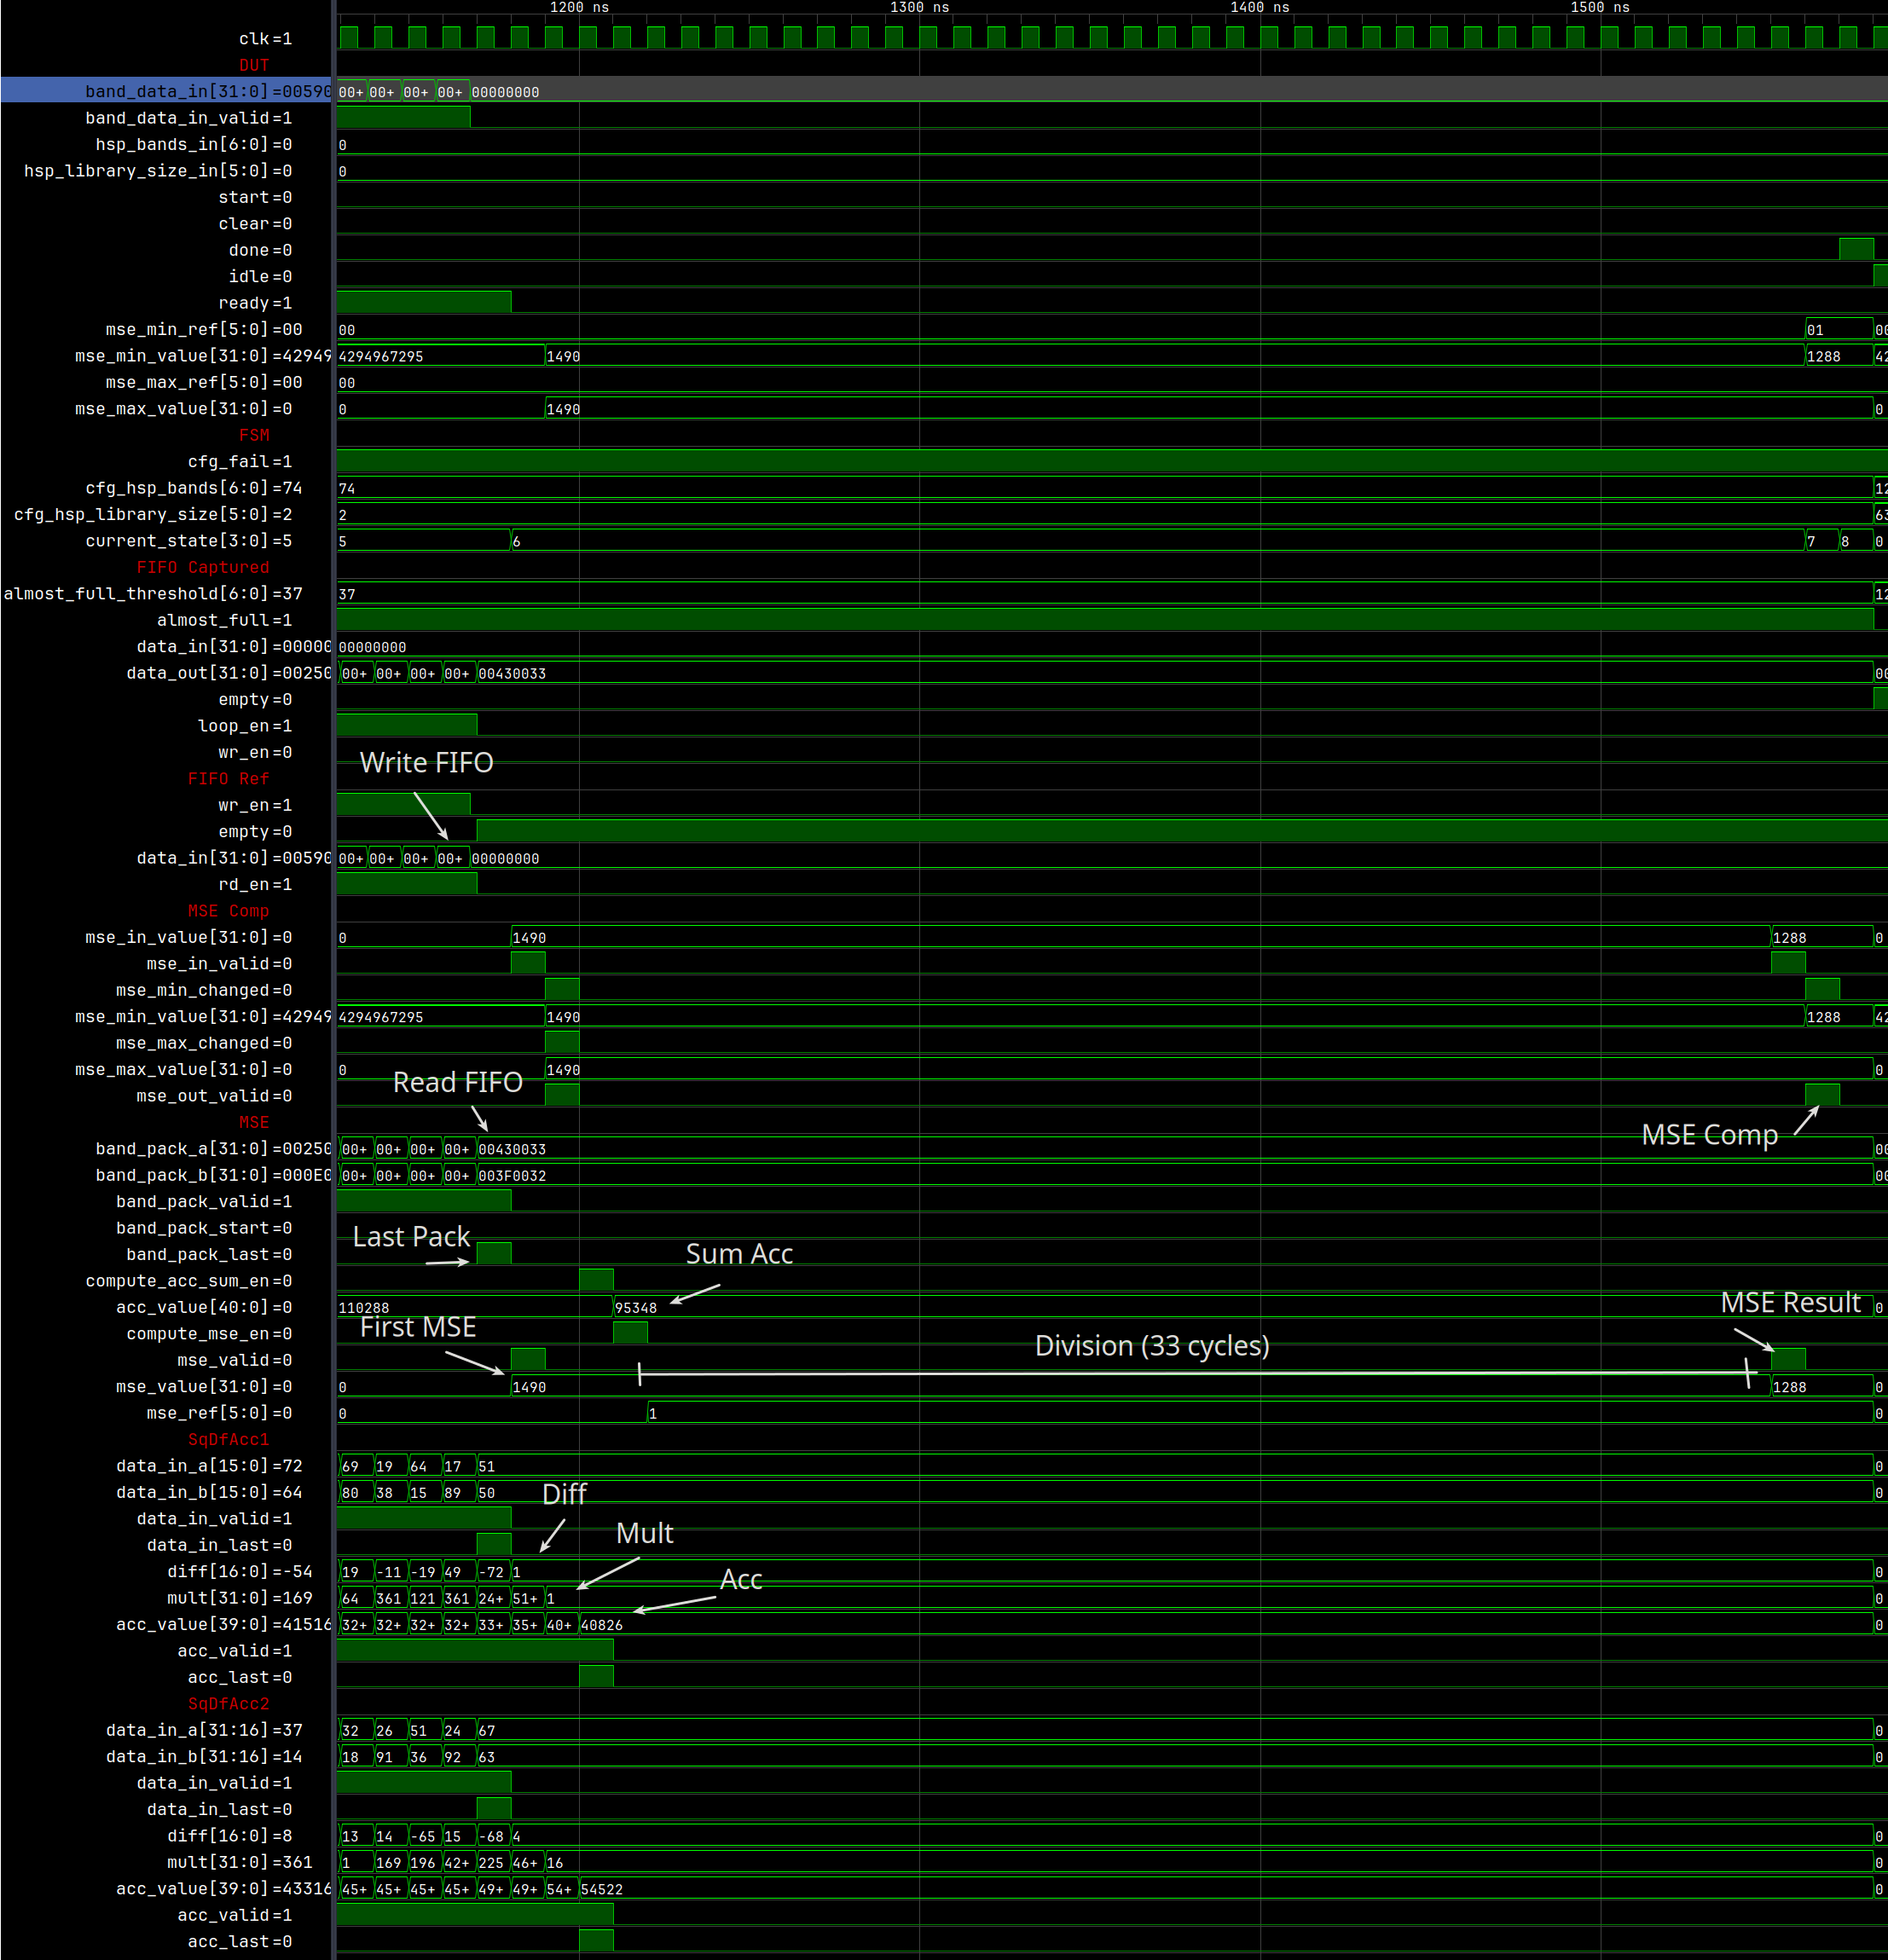
Task: Click data_out[31:0] in FIFO Captured group
Action: click(228, 673)
